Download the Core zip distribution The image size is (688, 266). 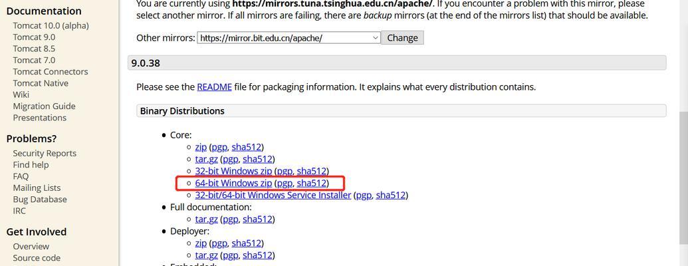(x=201, y=147)
